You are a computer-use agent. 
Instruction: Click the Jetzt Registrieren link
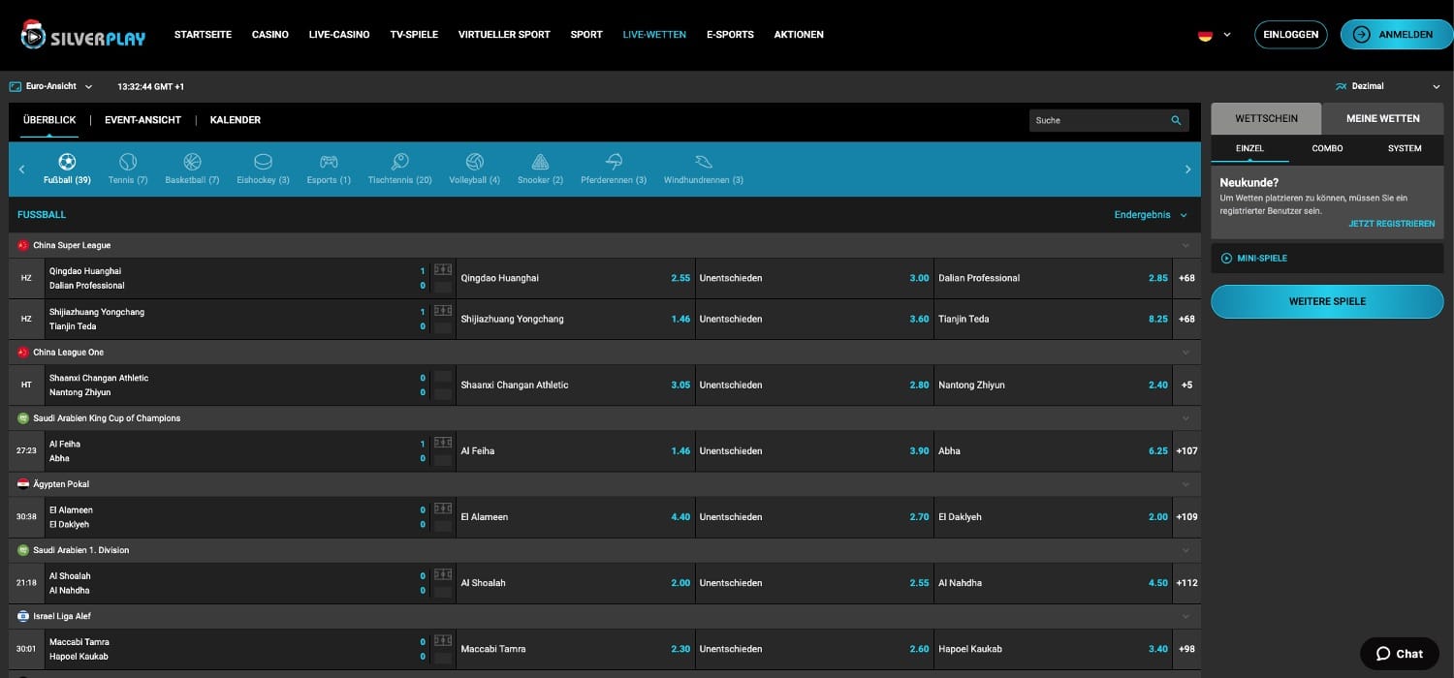[1391, 224]
